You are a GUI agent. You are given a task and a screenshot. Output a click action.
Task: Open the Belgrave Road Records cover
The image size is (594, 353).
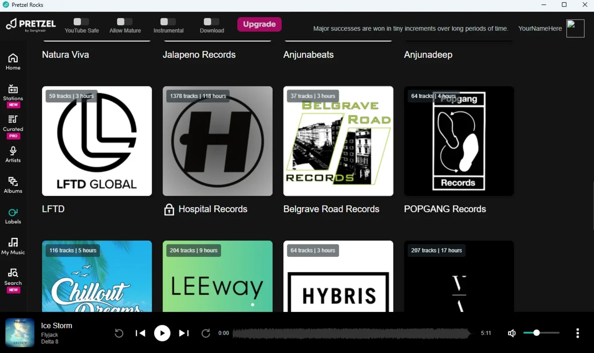pyautogui.click(x=338, y=141)
